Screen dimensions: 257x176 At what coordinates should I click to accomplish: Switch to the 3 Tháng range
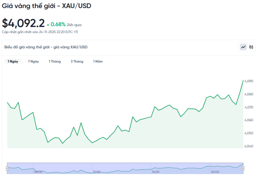(x=77, y=61)
